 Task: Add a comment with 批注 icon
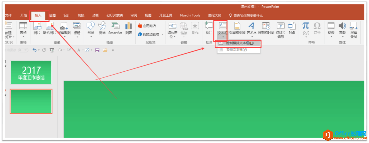[x=209, y=28]
